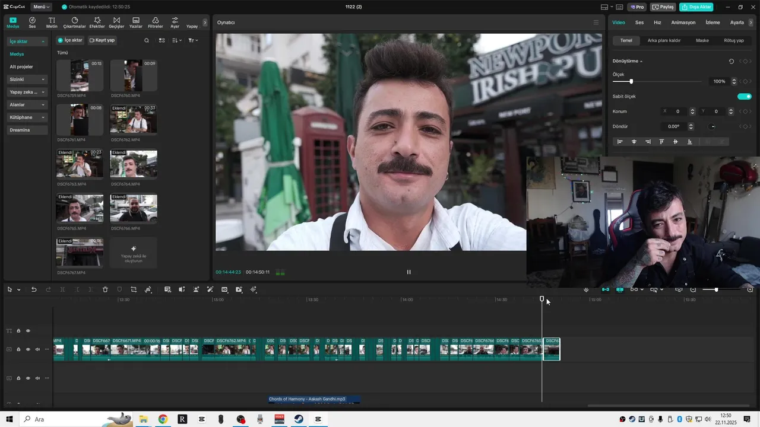
Task: Open the Filtreler (Filters) panel
Action: pos(155,23)
